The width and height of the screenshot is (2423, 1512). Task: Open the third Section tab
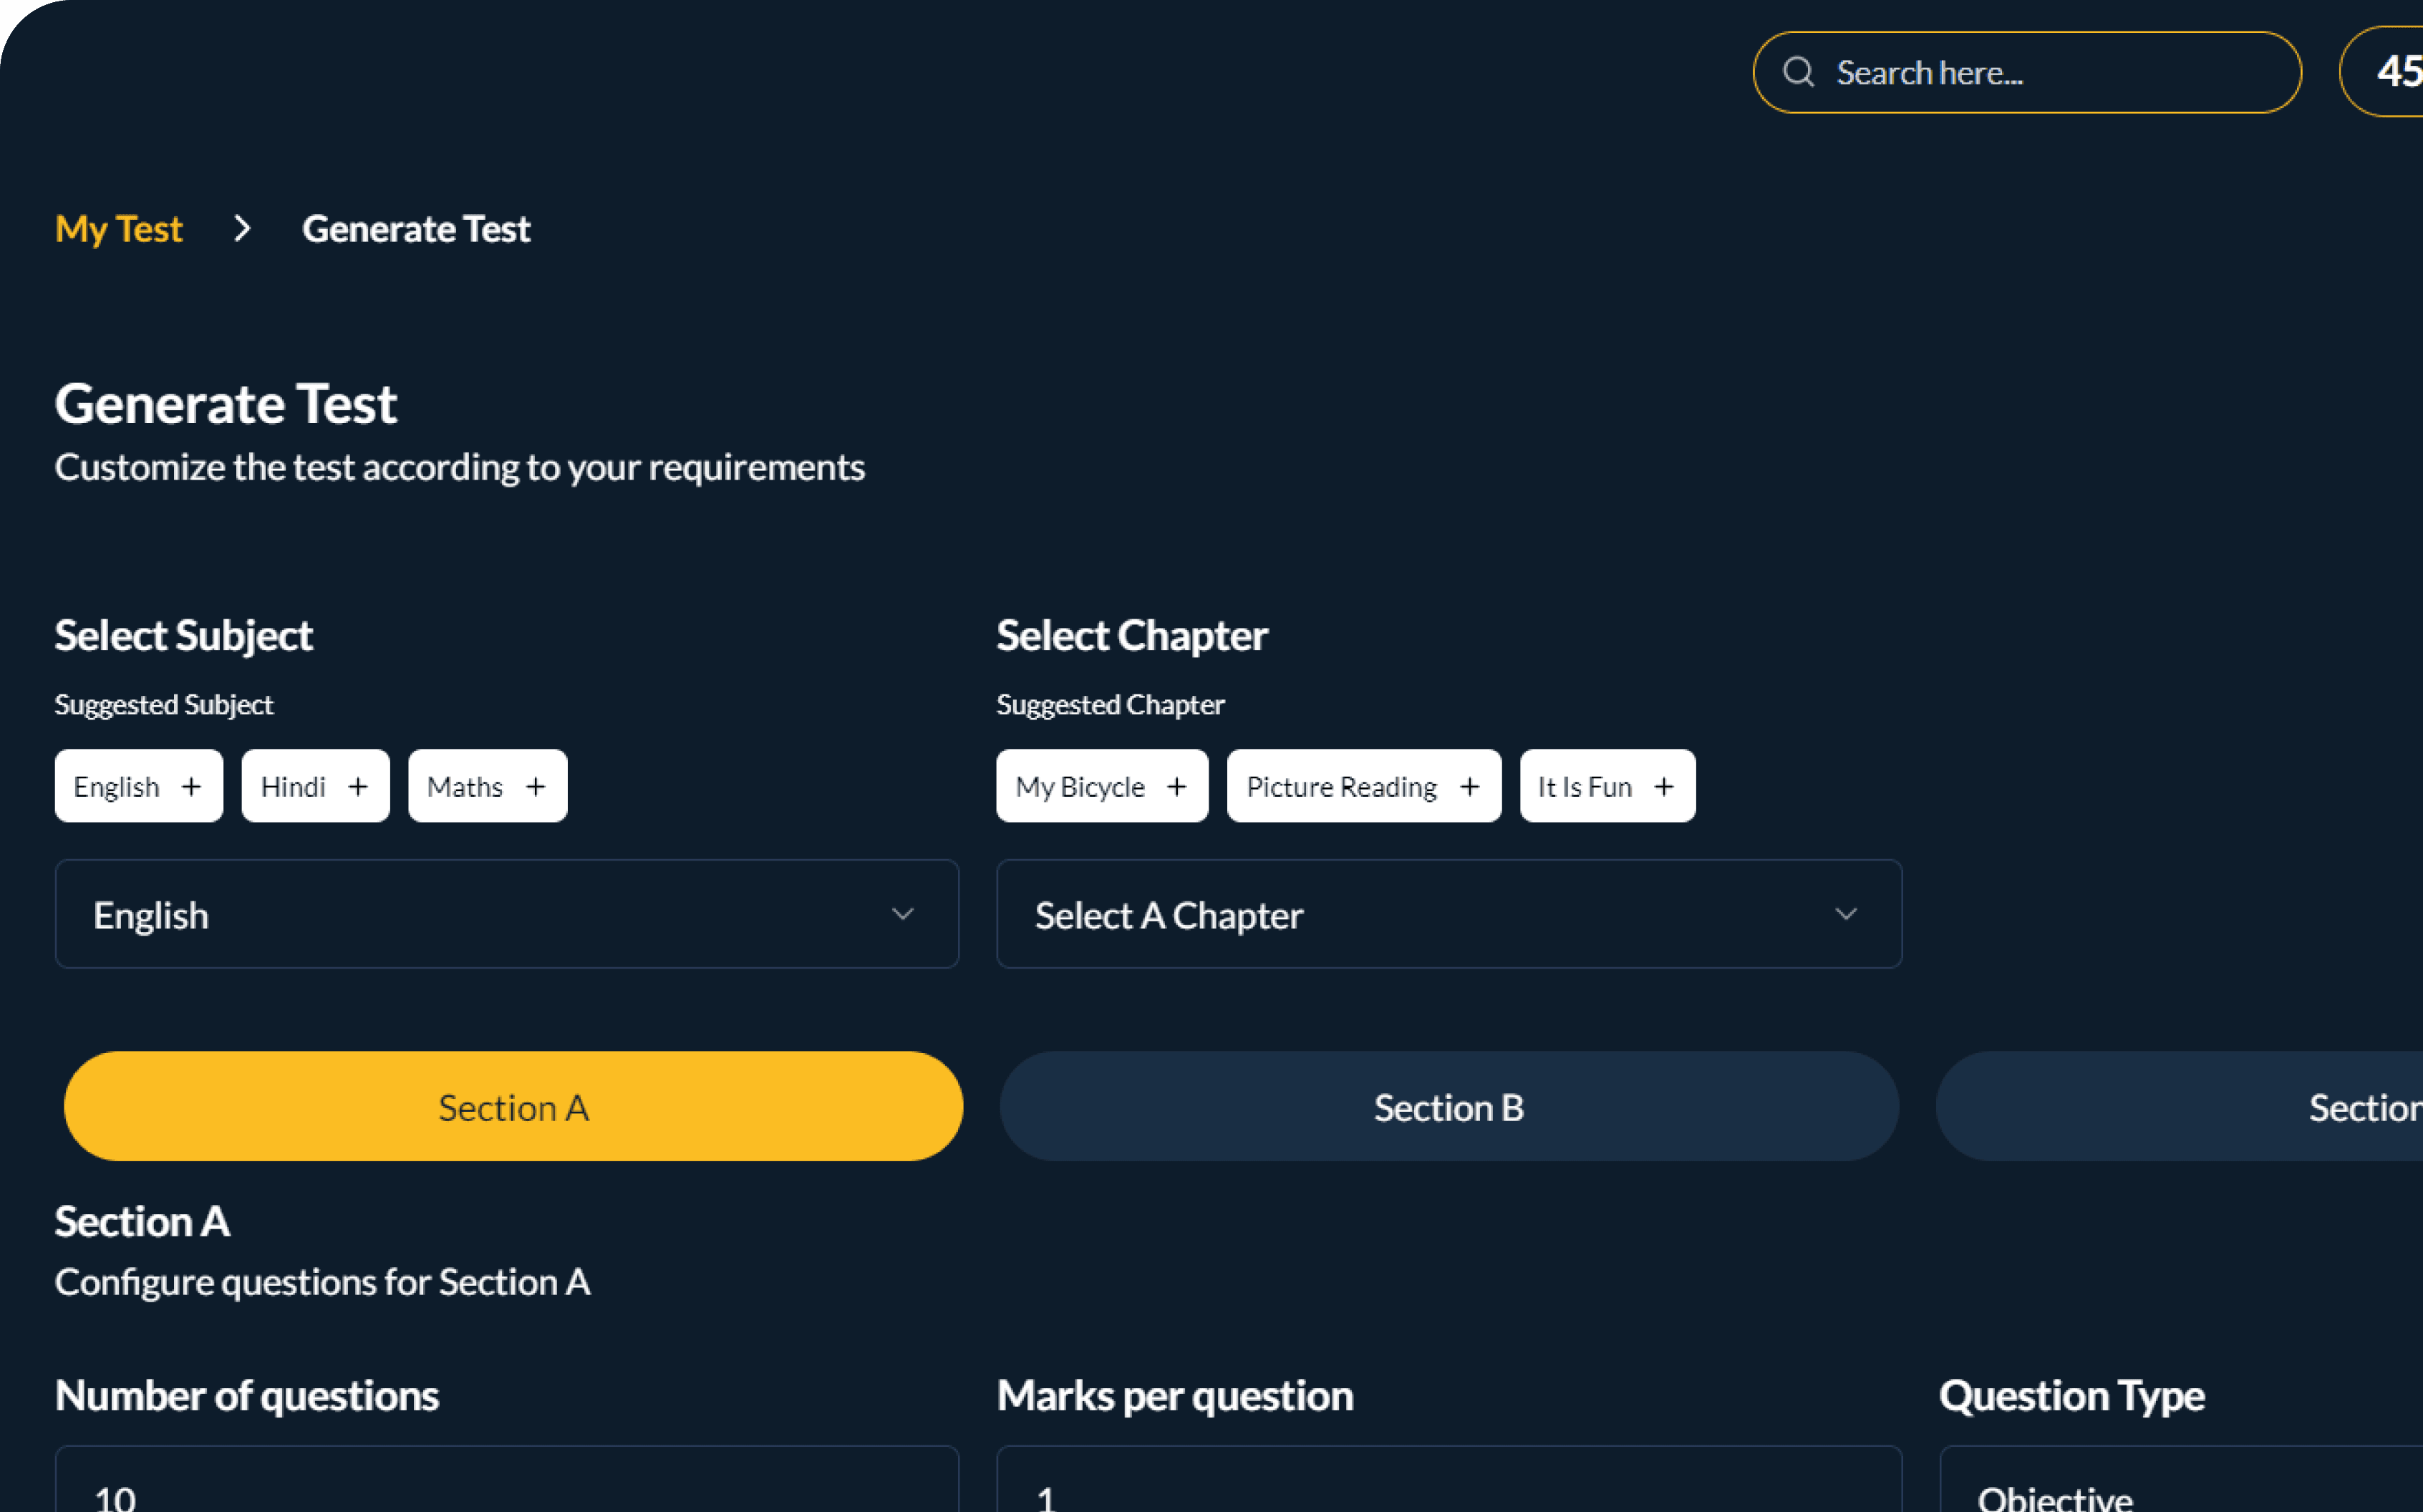[x=2180, y=1106]
